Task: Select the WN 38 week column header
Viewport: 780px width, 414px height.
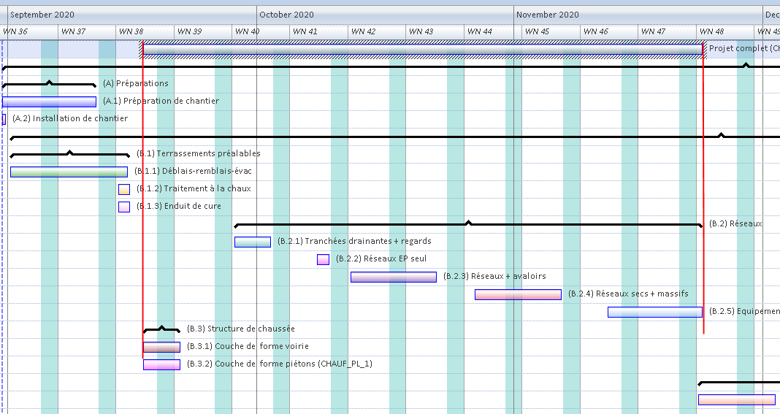Action: [x=131, y=31]
